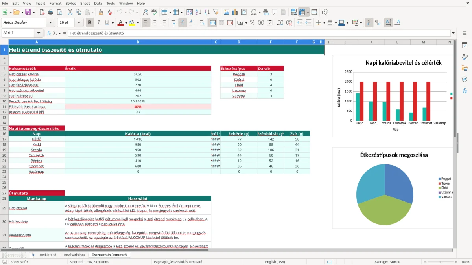The width and height of the screenshot is (472, 265).
Task: Click the Copy icon
Action: click(x=78, y=12)
